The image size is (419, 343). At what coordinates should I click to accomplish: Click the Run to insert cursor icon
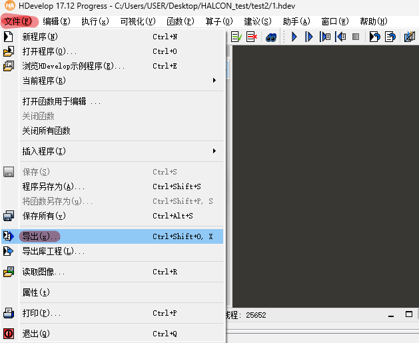(308, 37)
